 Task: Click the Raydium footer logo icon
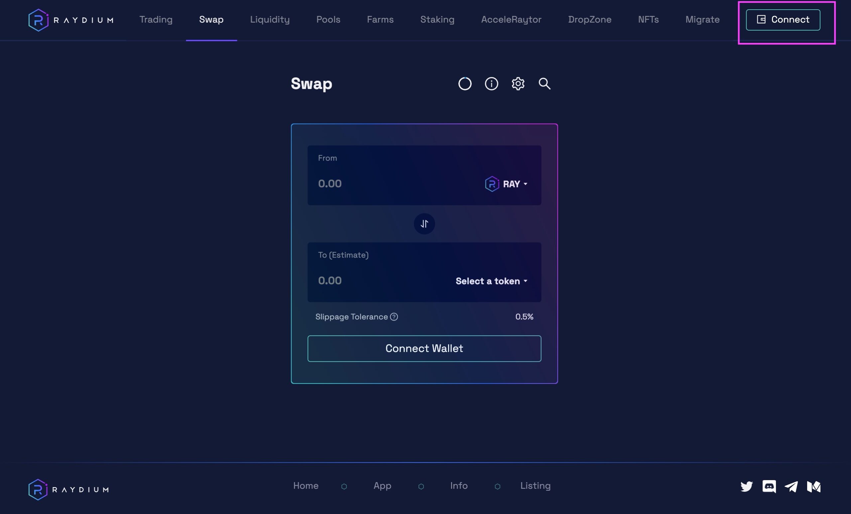coord(38,488)
